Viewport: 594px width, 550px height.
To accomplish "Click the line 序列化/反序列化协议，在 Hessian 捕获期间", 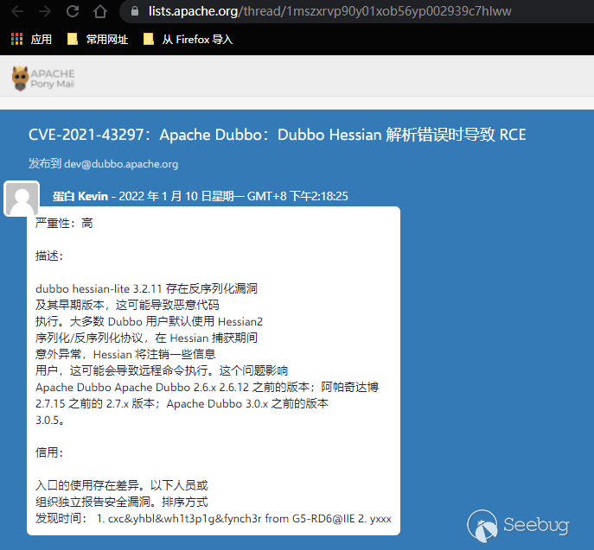I will click(x=147, y=338).
